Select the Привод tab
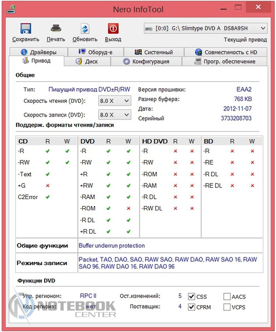The width and height of the screenshot is (276, 332). (x=36, y=61)
